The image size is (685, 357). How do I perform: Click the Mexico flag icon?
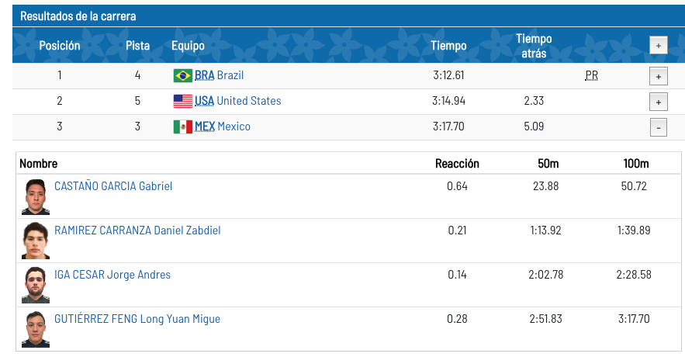click(182, 127)
